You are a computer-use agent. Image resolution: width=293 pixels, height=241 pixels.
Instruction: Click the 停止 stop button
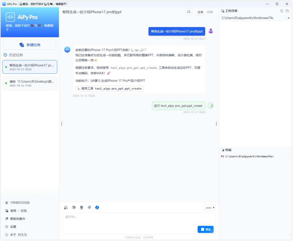pos(206,229)
